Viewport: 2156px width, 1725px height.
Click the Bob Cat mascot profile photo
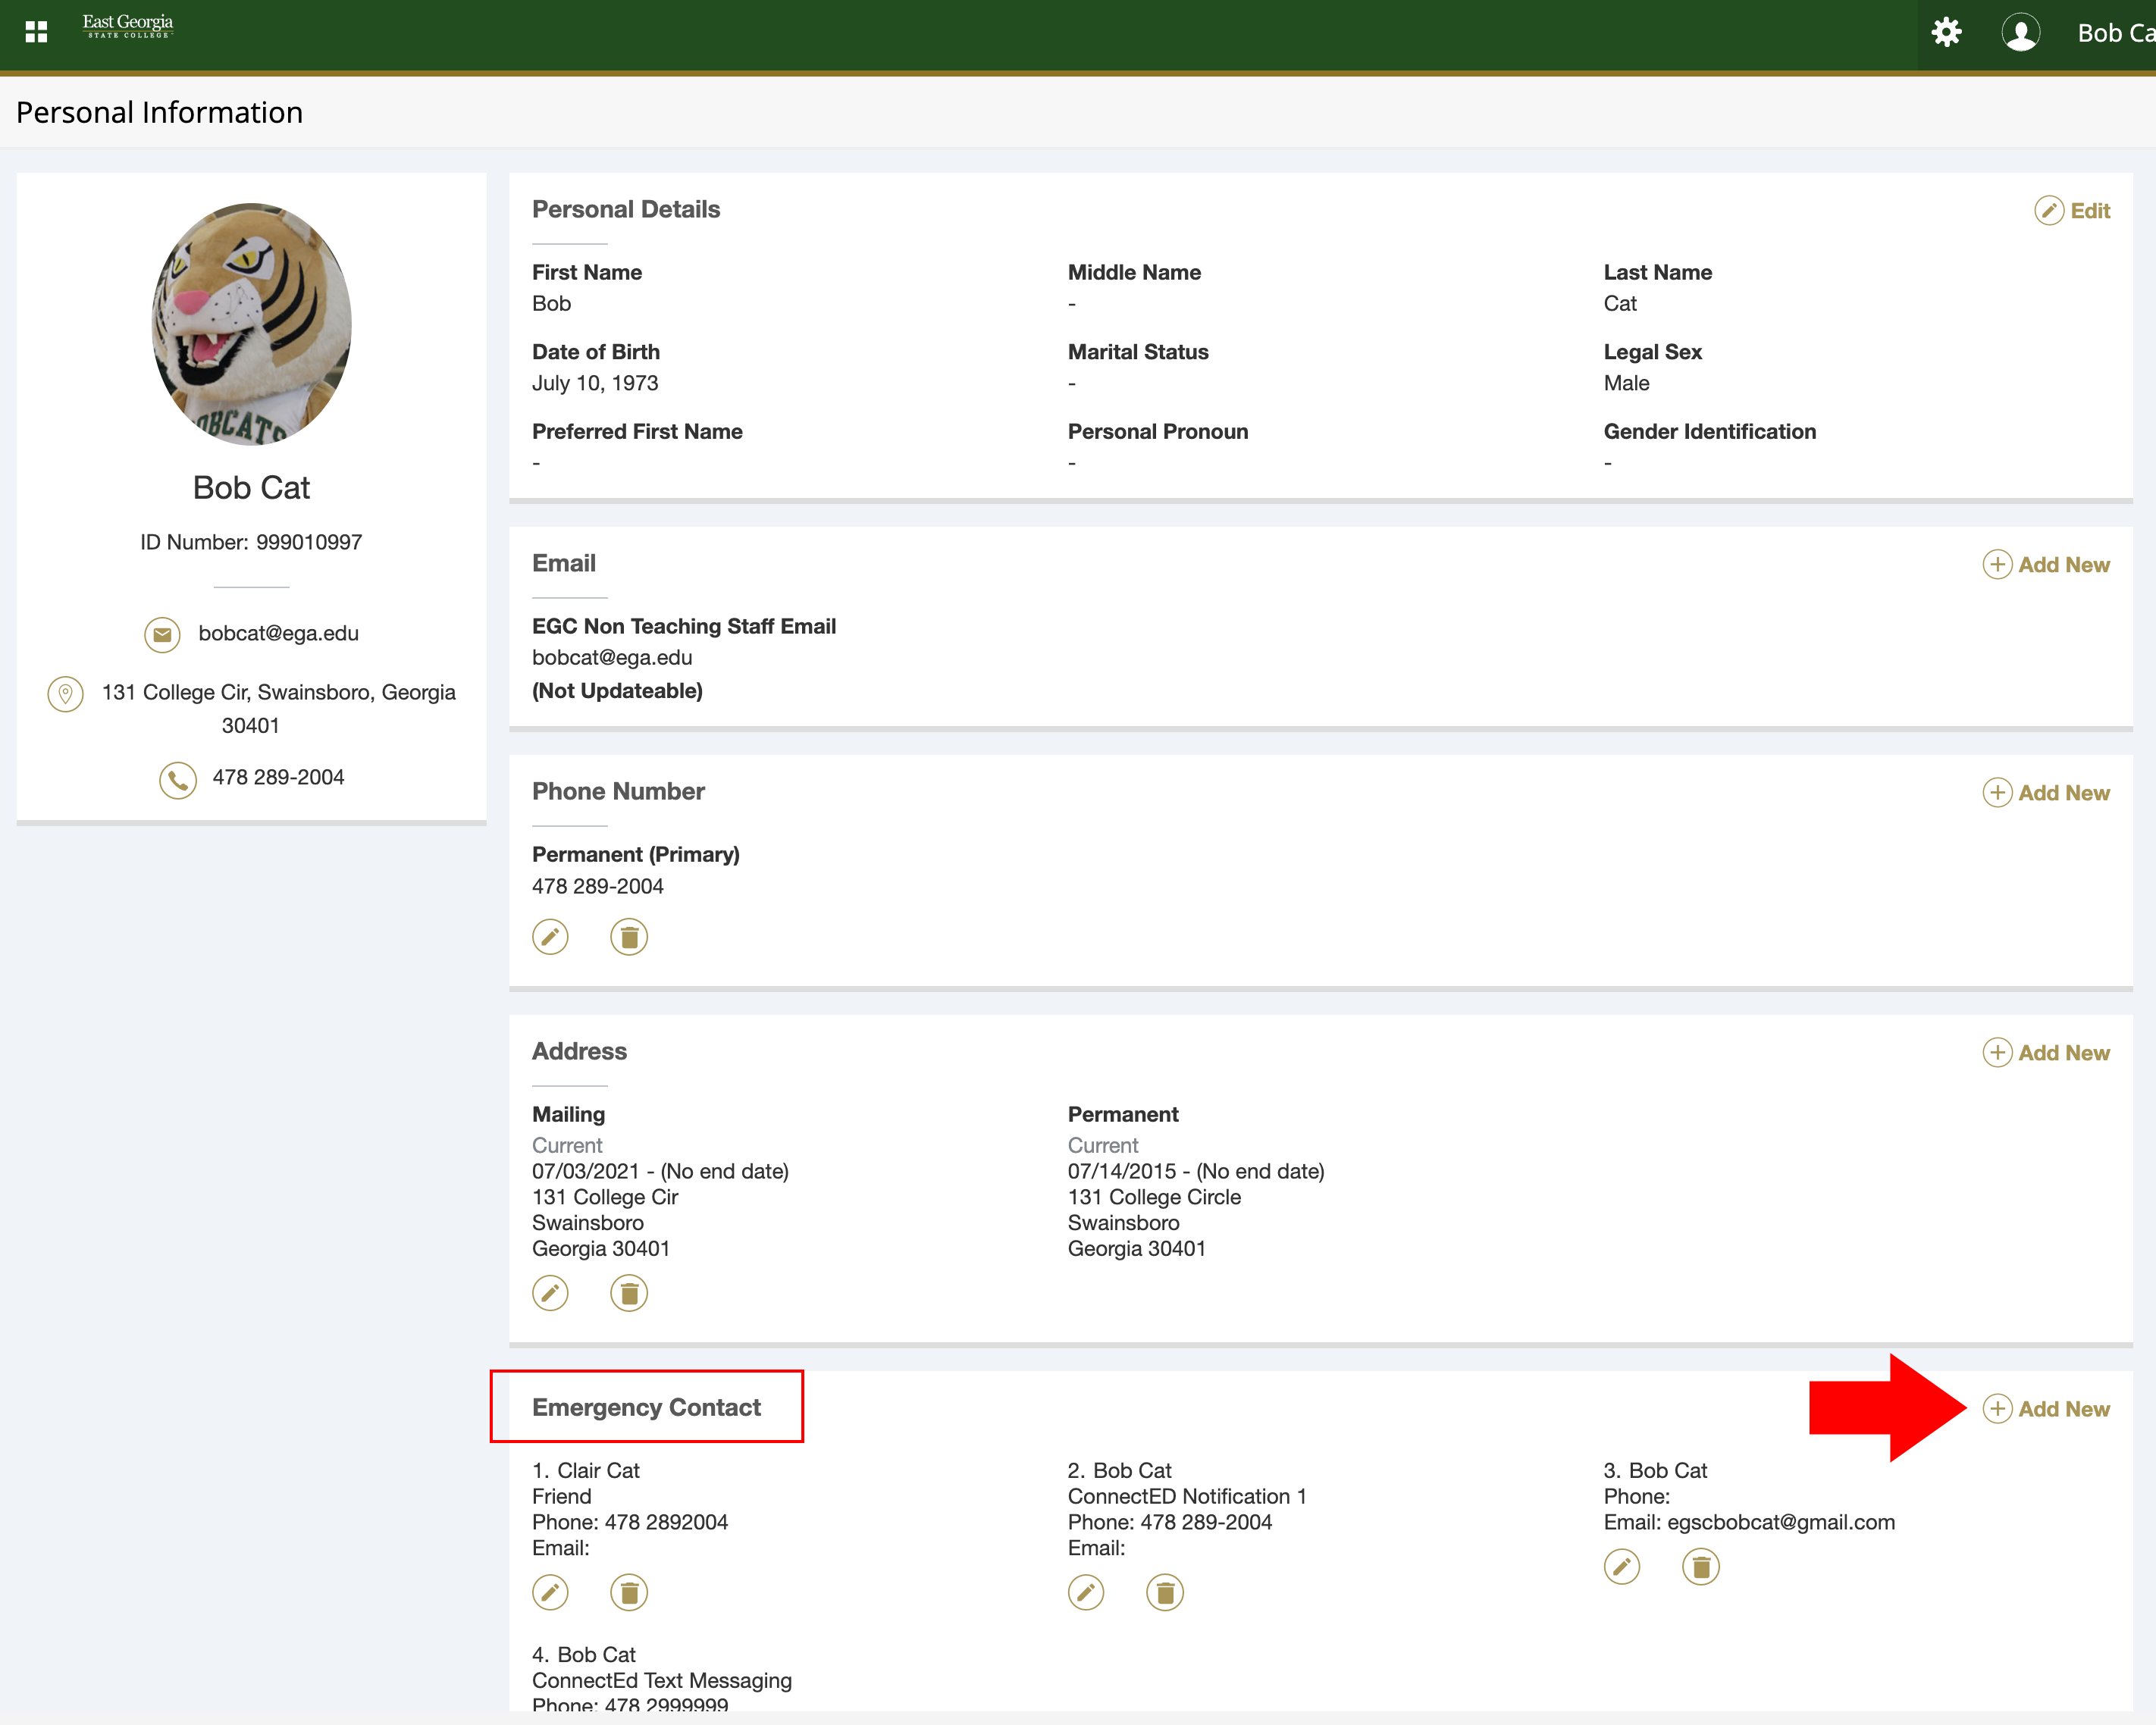(251, 324)
